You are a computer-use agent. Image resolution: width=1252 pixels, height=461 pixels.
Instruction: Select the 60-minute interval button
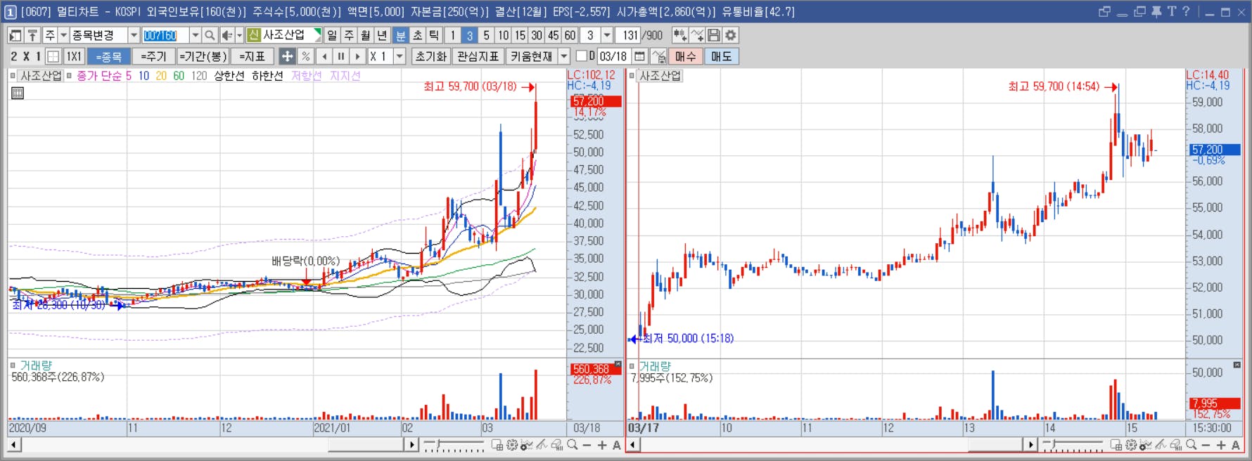pyautogui.click(x=570, y=35)
